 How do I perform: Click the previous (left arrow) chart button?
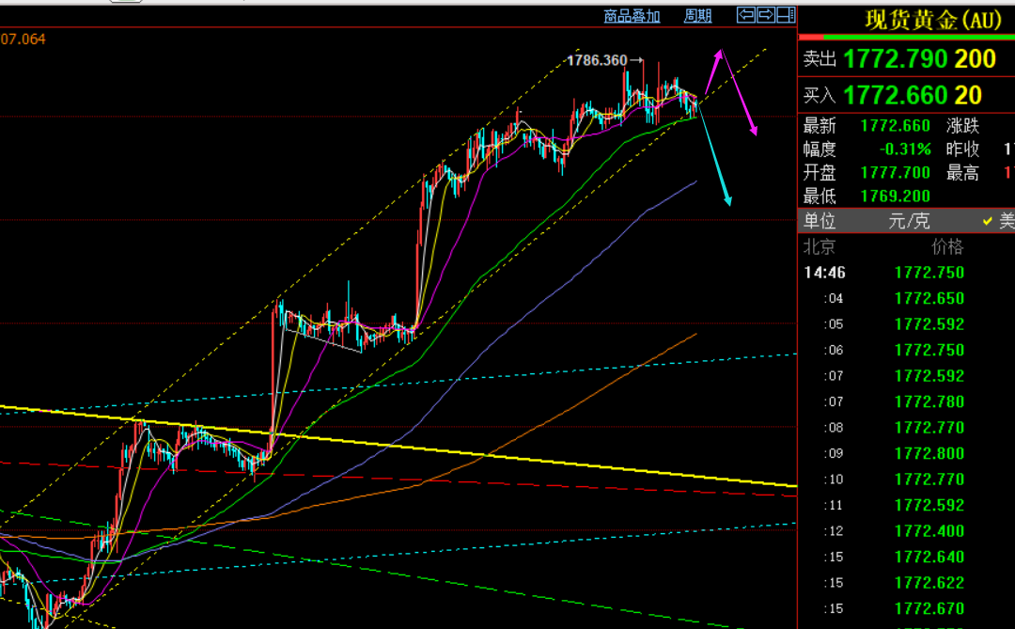click(x=746, y=15)
